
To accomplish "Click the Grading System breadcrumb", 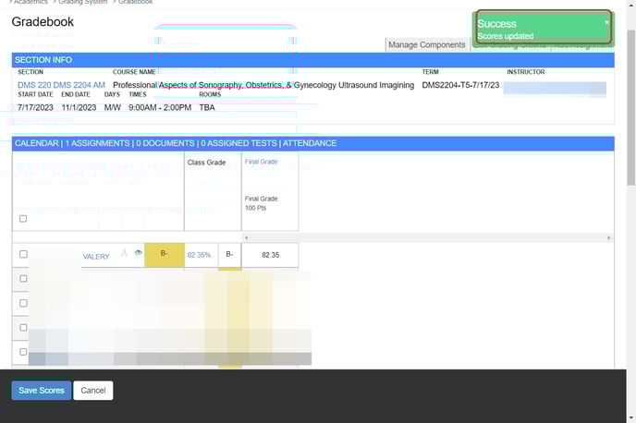I will click(81, 3).
